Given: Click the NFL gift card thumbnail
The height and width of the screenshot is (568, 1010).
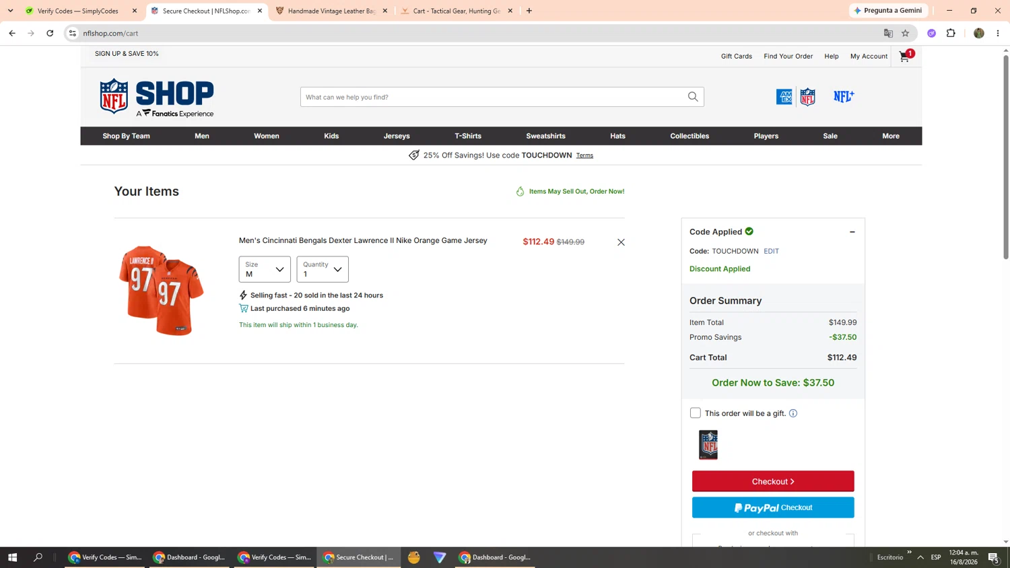Looking at the screenshot, I should (708, 445).
